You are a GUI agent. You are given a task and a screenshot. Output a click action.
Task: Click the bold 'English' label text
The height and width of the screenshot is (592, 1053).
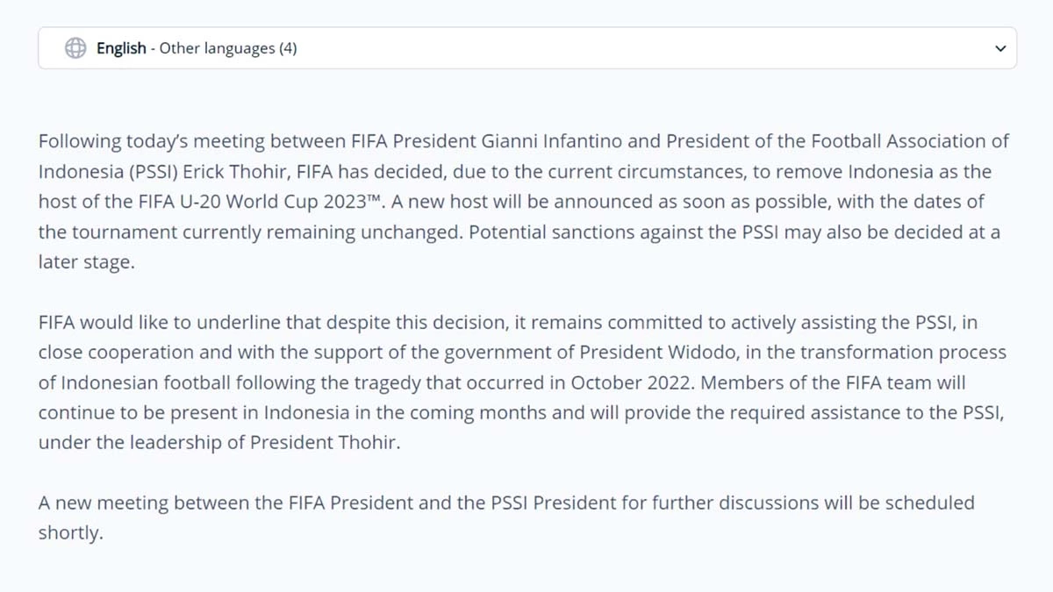tap(121, 48)
